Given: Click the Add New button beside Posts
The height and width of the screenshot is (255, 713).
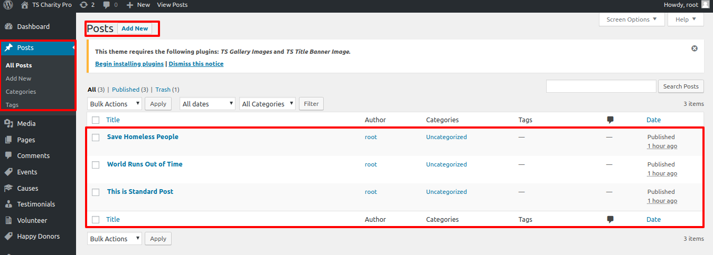Looking at the screenshot, I should 135,28.
